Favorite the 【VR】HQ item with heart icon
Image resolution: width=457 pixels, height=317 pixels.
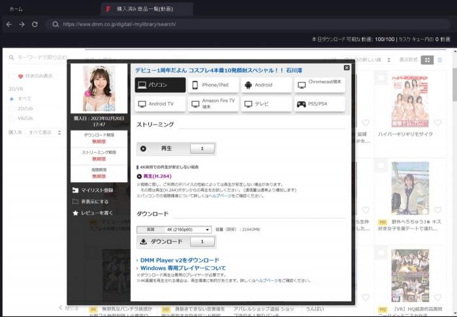tap(437, 297)
